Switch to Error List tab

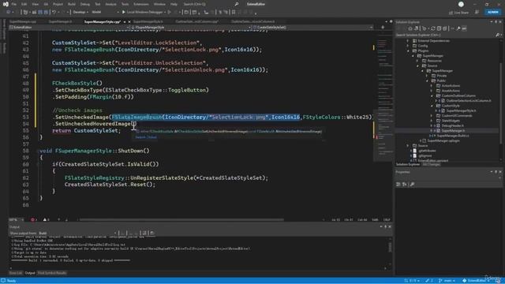coord(15,273)
